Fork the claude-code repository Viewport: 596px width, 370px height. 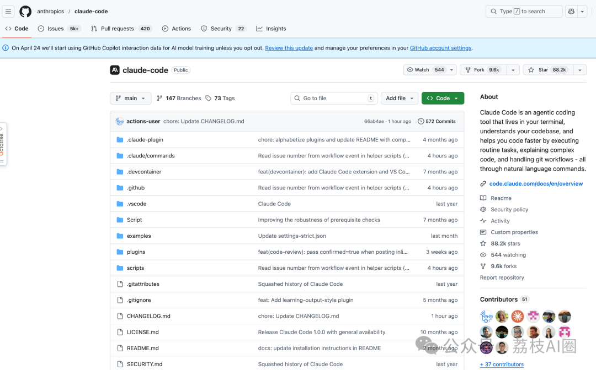point(483,70)
